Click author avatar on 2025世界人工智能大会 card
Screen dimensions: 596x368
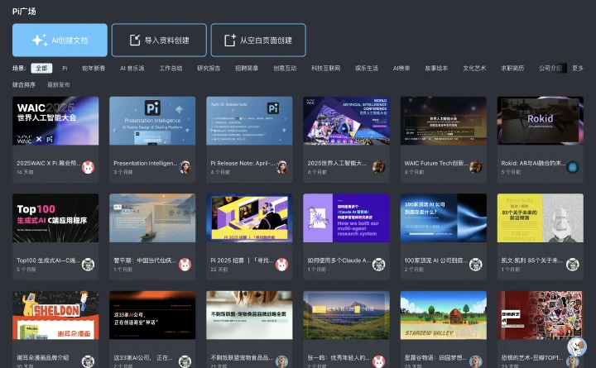[x=378, y=167]
